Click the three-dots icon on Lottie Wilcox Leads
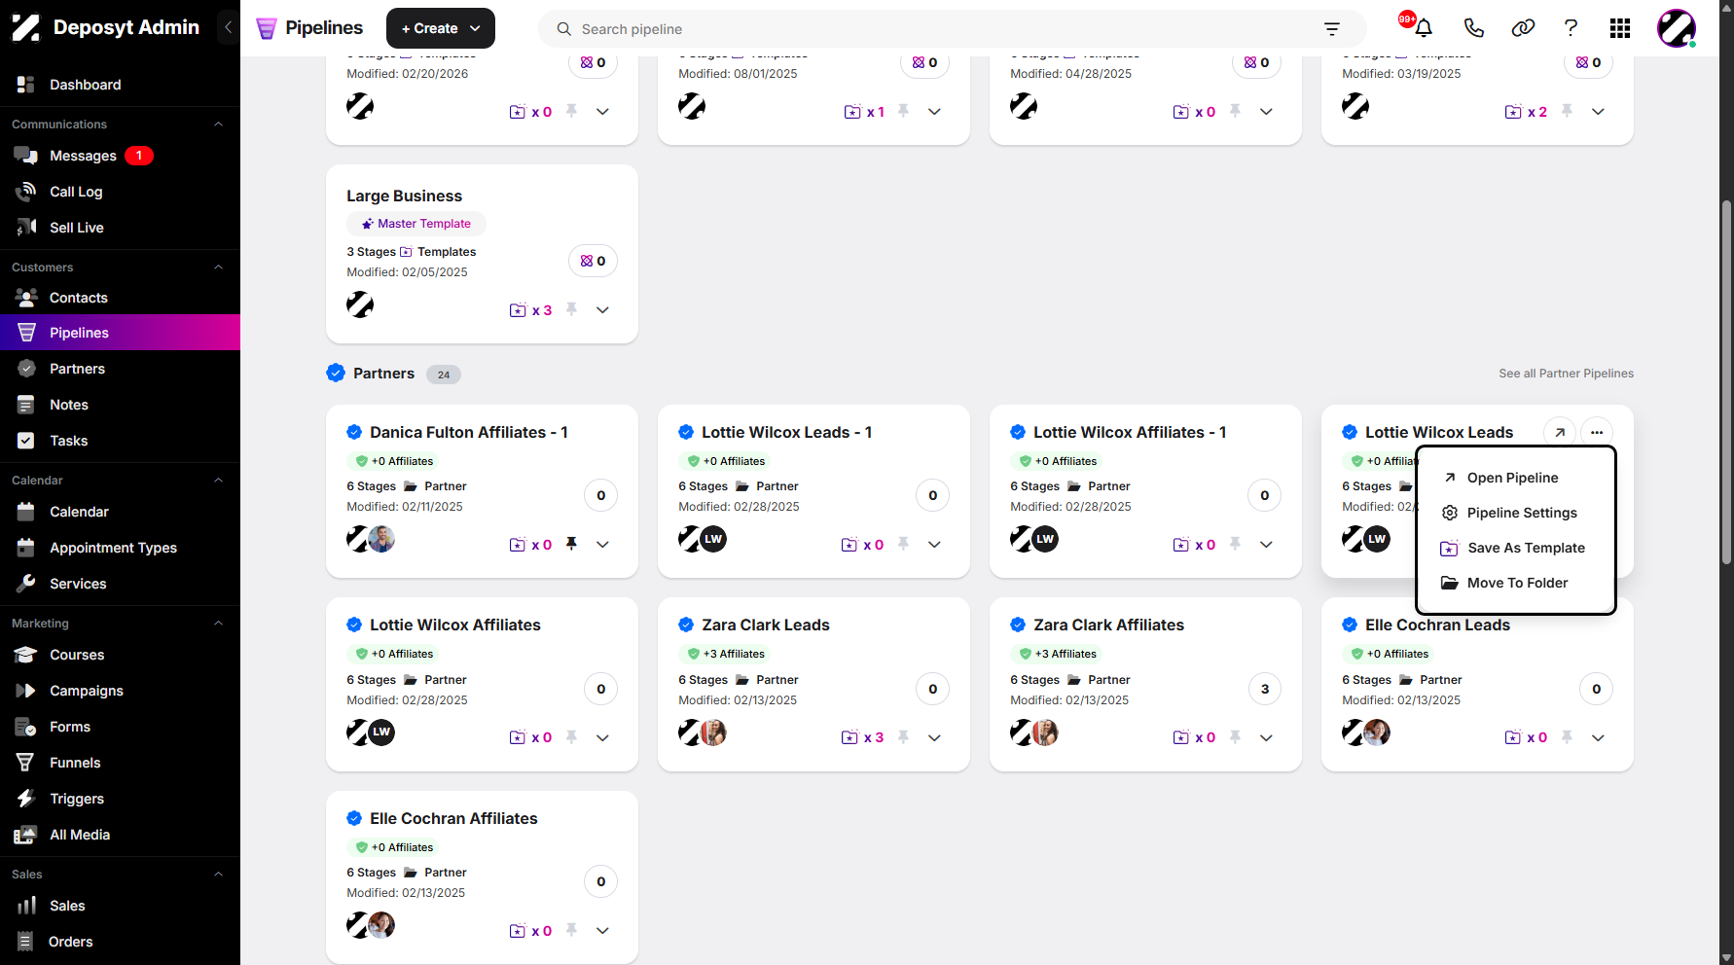The width and height of the screenshot is (1734, 965). coord(1597,433)
